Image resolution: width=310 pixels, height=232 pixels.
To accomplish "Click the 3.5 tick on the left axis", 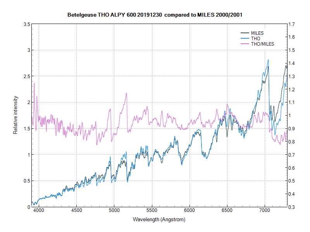I will click(x=27, y=24).
